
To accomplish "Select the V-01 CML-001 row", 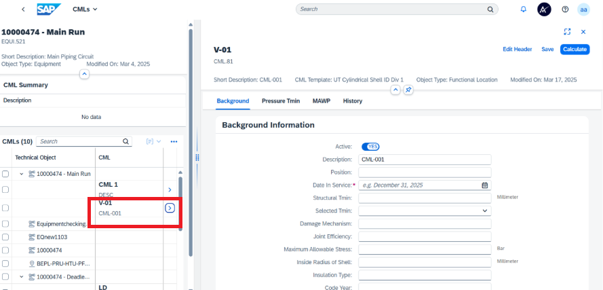I will pyautogui.click(x=129, y=208).
